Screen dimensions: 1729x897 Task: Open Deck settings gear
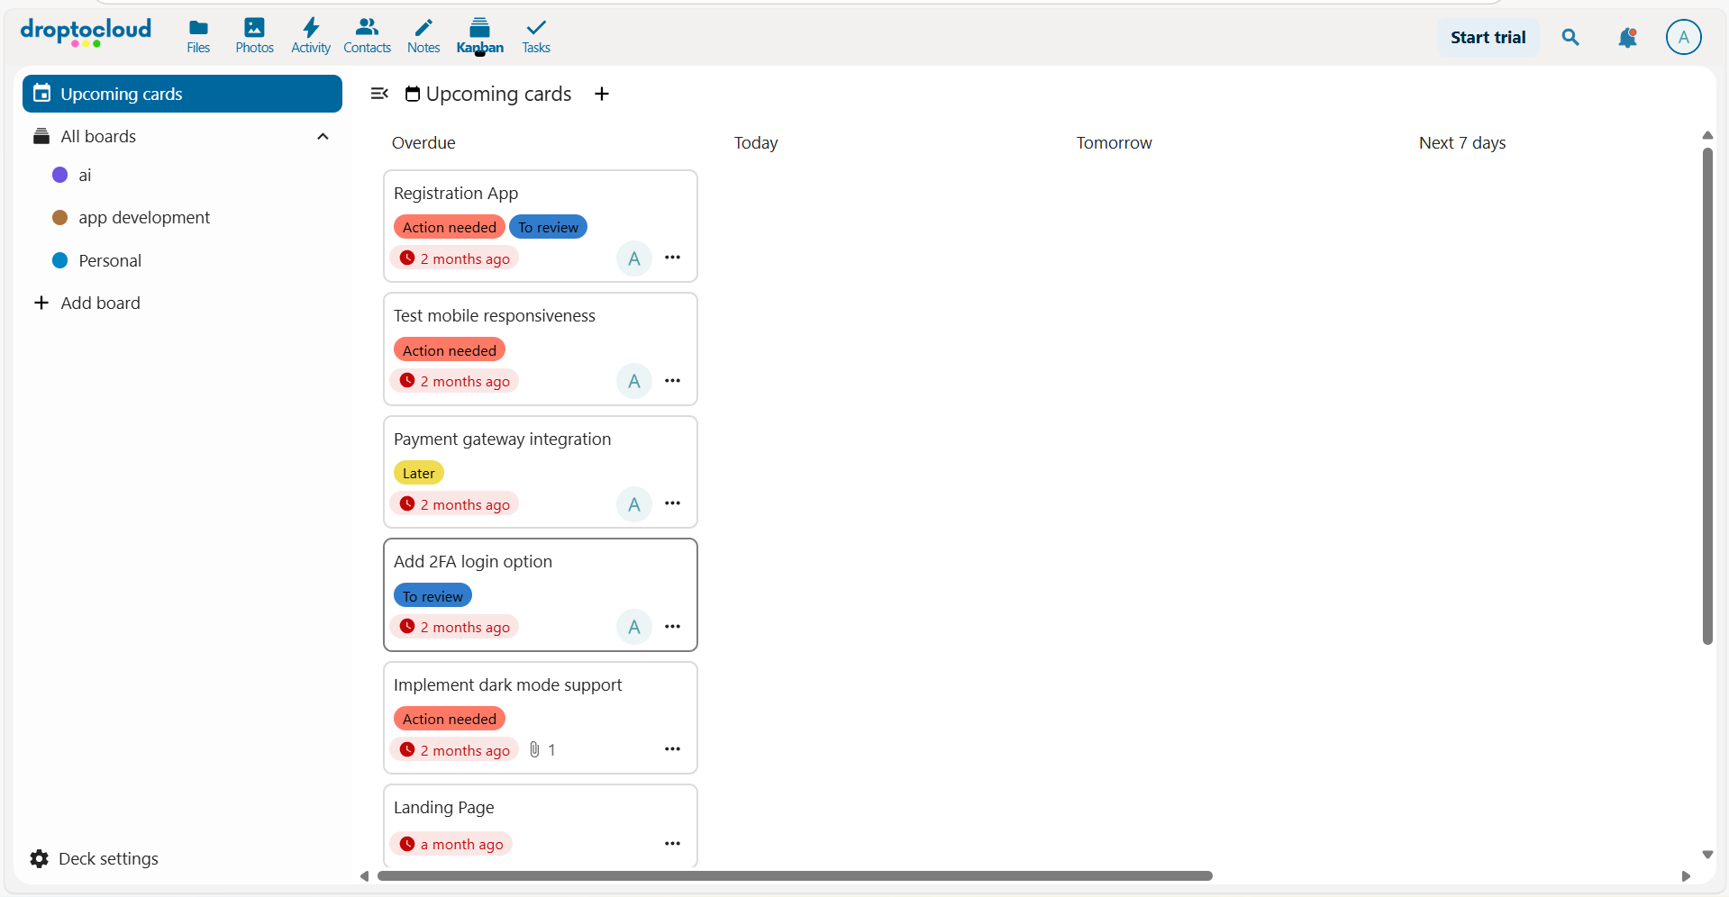coord(40,859)
